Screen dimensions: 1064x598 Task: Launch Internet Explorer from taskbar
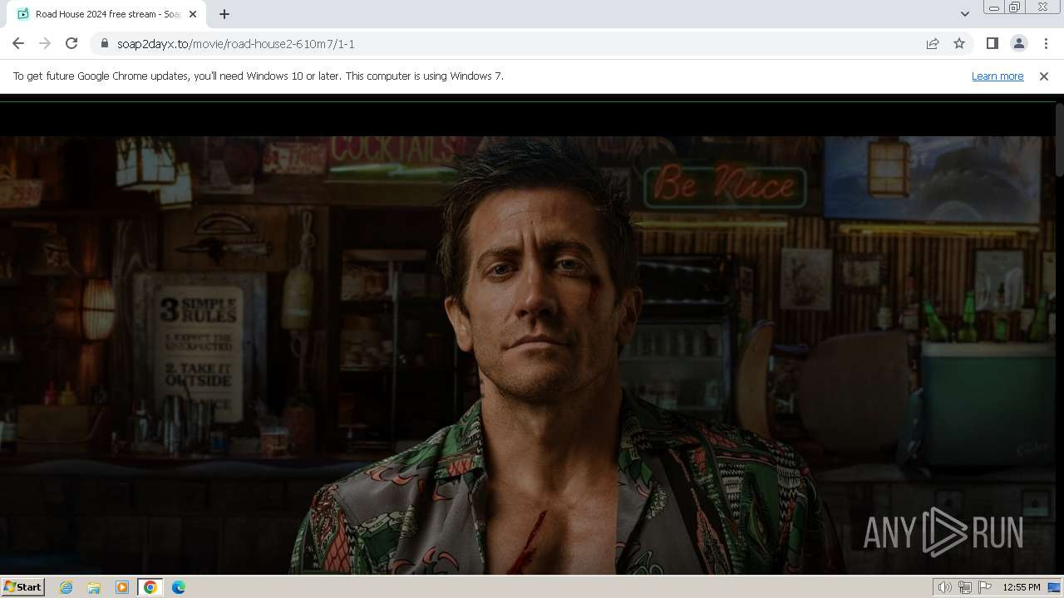66,587
